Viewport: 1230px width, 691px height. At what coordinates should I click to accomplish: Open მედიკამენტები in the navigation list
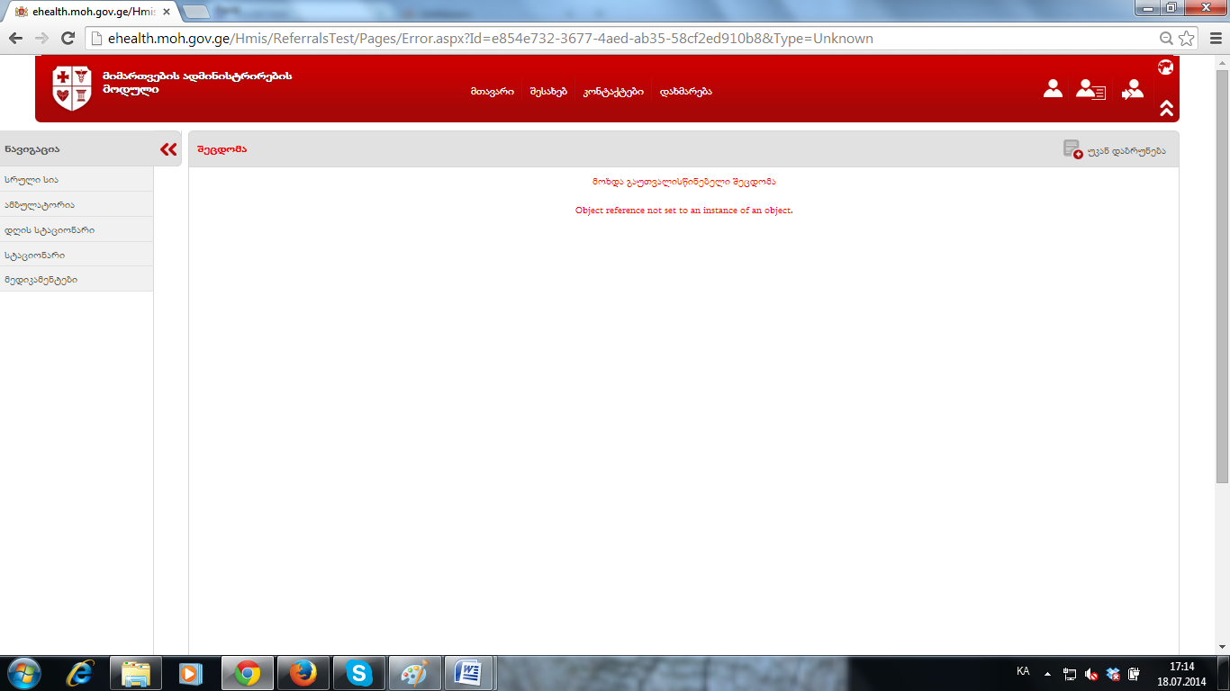click(41, 280)
